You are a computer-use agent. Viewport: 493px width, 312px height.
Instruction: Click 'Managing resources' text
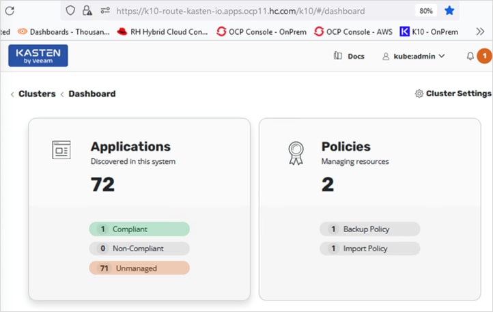(x=355, y=161)
